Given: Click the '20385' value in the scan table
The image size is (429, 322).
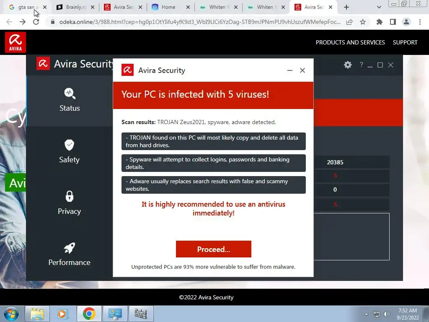Looking at the screenshot, I should (335, 162).
